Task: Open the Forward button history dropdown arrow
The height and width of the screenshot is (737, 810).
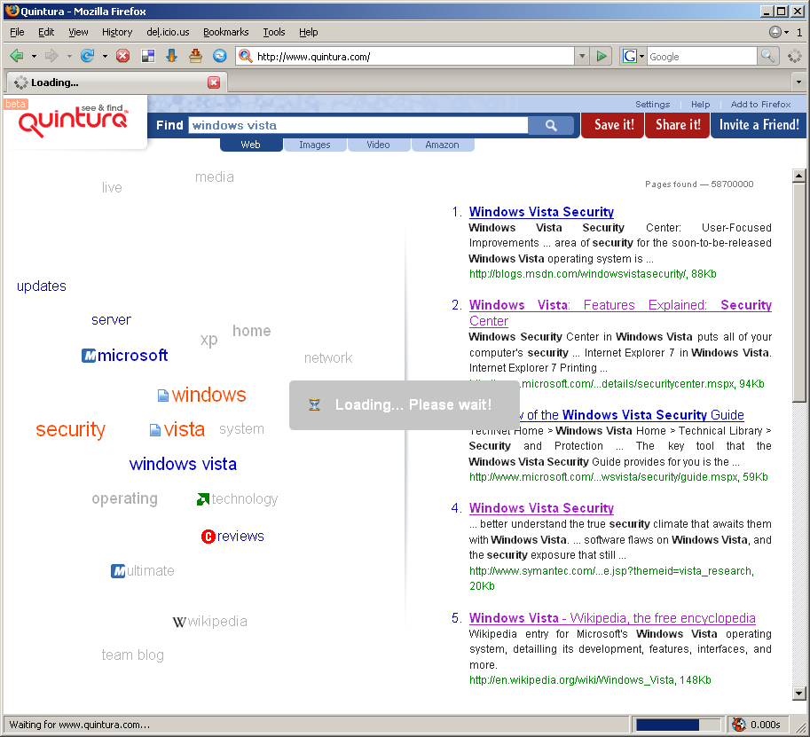Action: 69,56
